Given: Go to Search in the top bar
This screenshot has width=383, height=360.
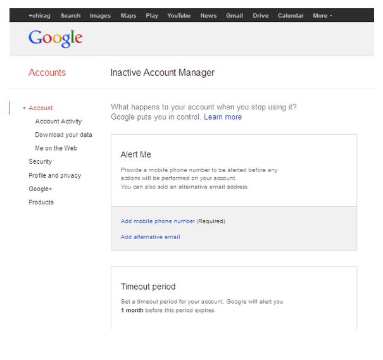Looking at the screenshot, I should [x=70, y=16].
